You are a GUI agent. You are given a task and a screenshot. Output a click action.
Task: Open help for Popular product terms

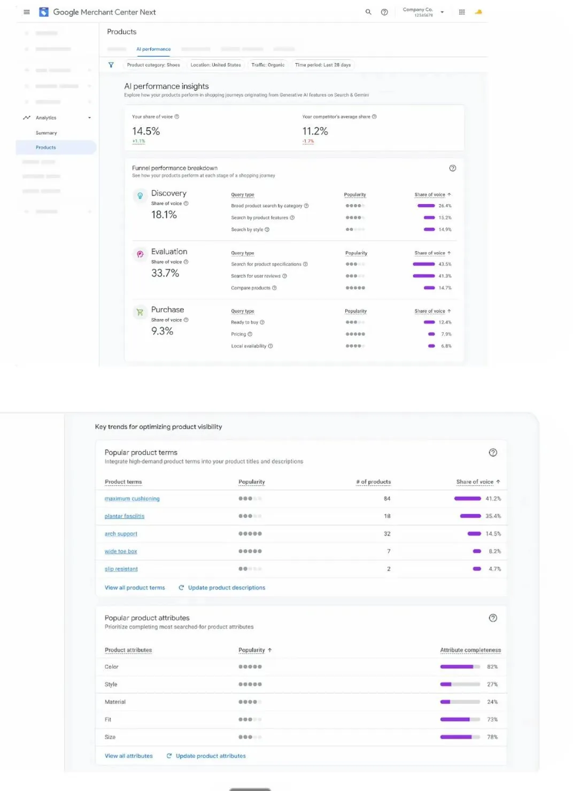coord(493,452)
